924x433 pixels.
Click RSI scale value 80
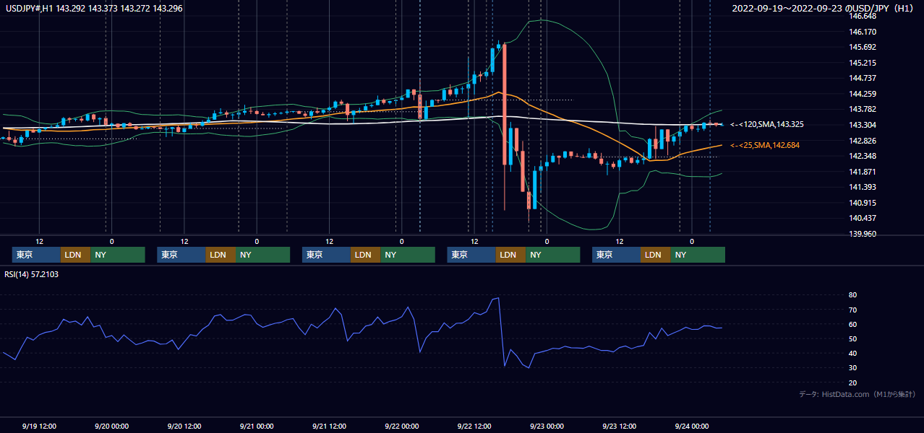[853, 295]
